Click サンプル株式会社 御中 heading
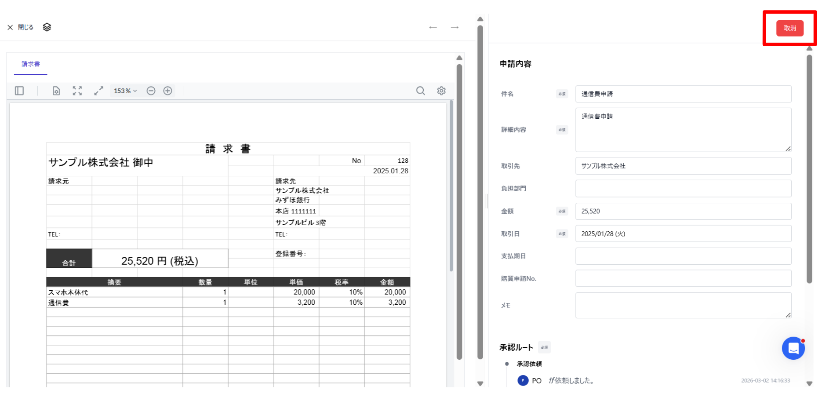This screenshot has height=394, width=822. [x=101, y=162]
